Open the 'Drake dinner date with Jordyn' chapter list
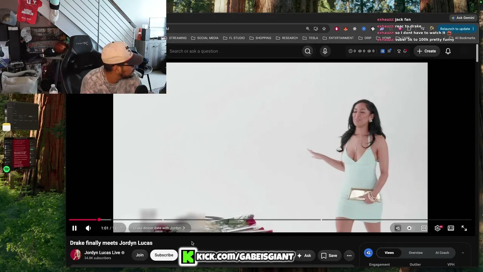The width and height of the screenshot is (483, 272). [x=159, y=228]
